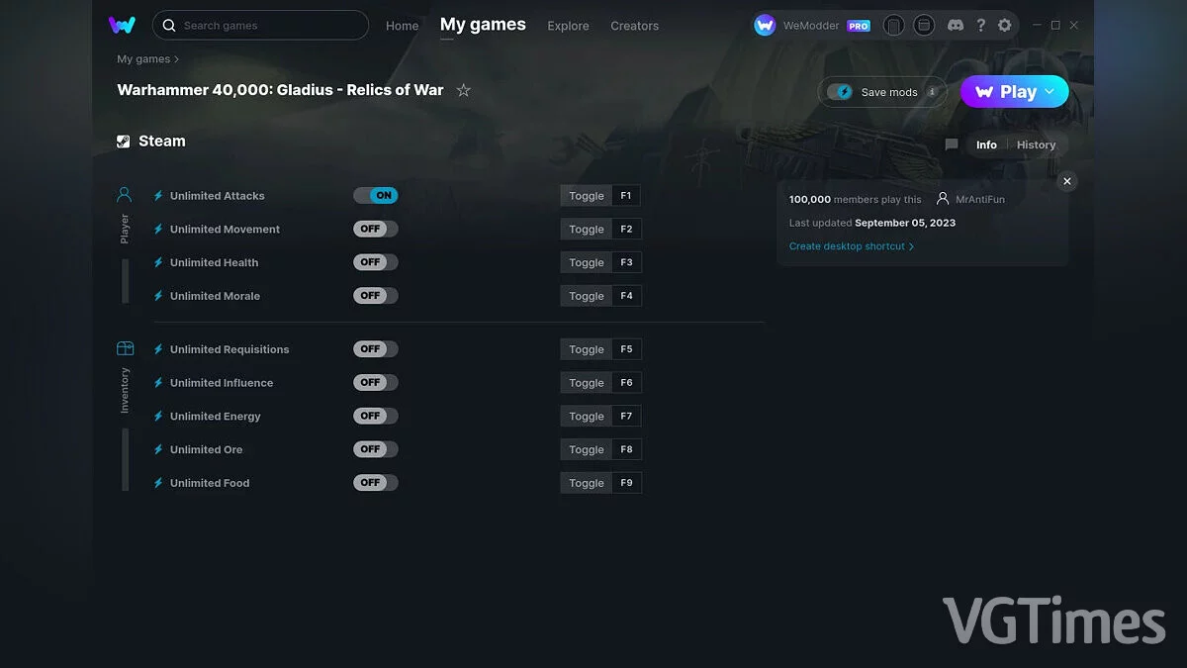
Task: Enable the Unlimited Movement switch
Action: (376, 229)
